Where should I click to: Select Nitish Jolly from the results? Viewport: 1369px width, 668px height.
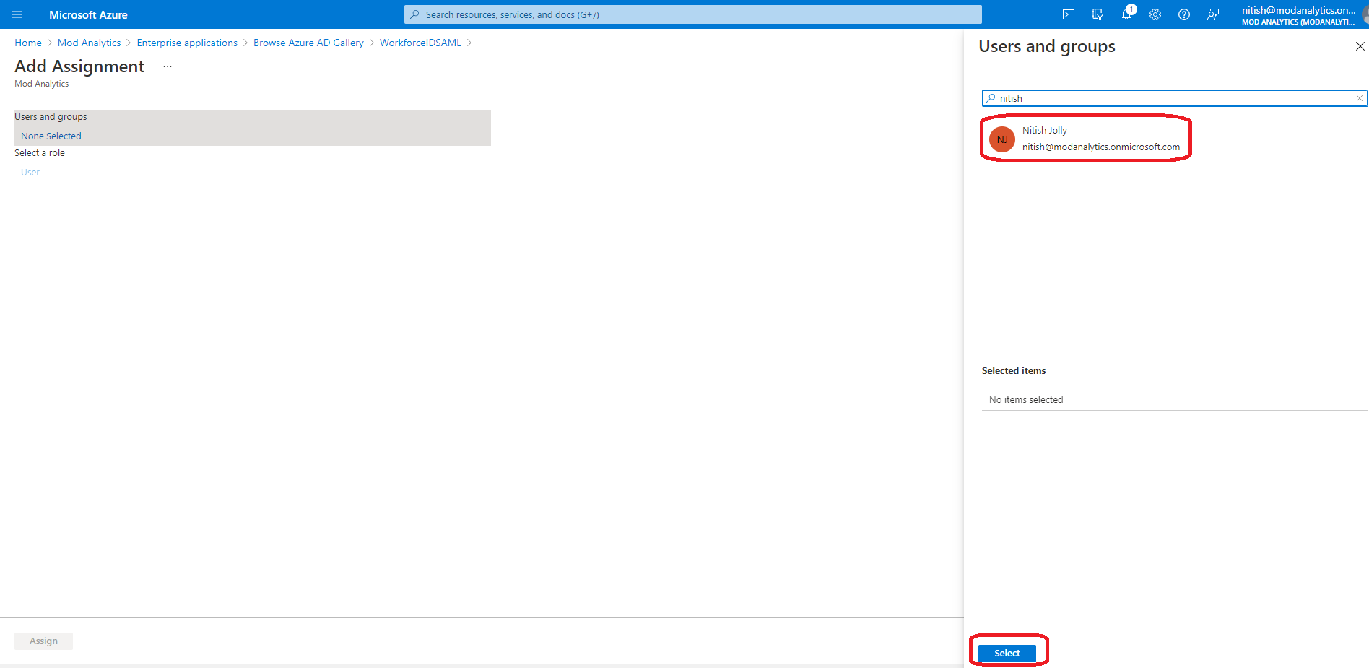[1174, 139]
